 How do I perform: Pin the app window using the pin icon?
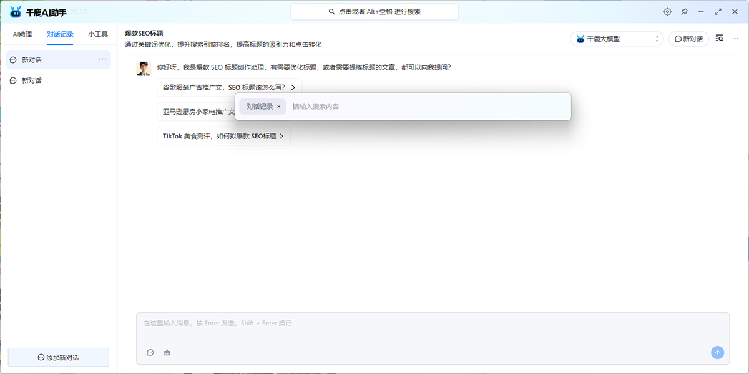(x=684, y=11)
